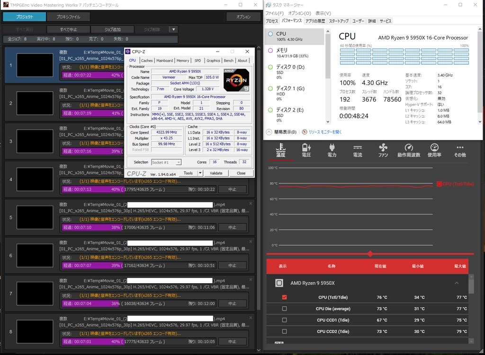Screen dimensions: 485x355
Task: Select Disk 0 (D:) in Task Manager
Action: [x=294, y=72]
